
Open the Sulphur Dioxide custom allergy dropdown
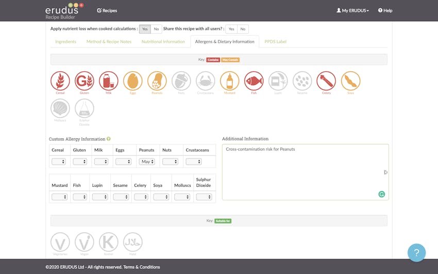click(204, 197)
